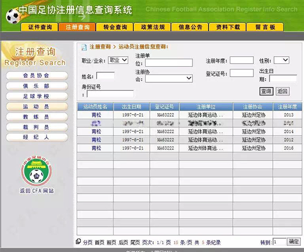The height and width of the screenshot is (252, 304).
Task: Click the 注册年度 column header
Action: click(x=287, y=107)
